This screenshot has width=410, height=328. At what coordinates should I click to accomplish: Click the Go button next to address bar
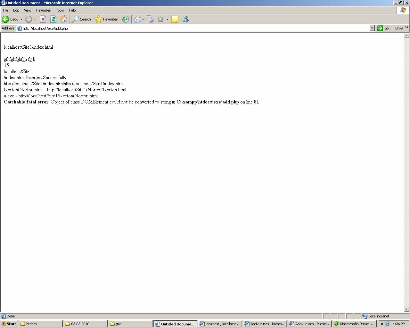coord(383,28)
